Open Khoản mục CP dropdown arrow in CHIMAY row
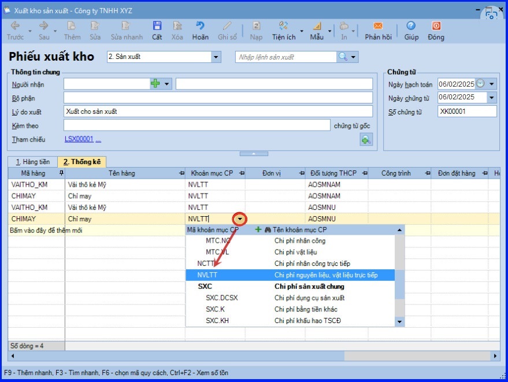 point(239,219)
